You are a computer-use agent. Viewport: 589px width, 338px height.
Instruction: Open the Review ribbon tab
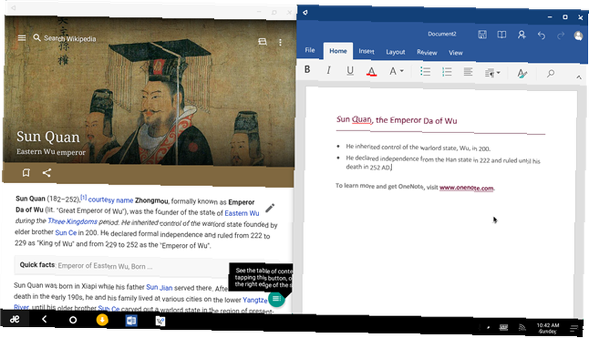[426, 52]
